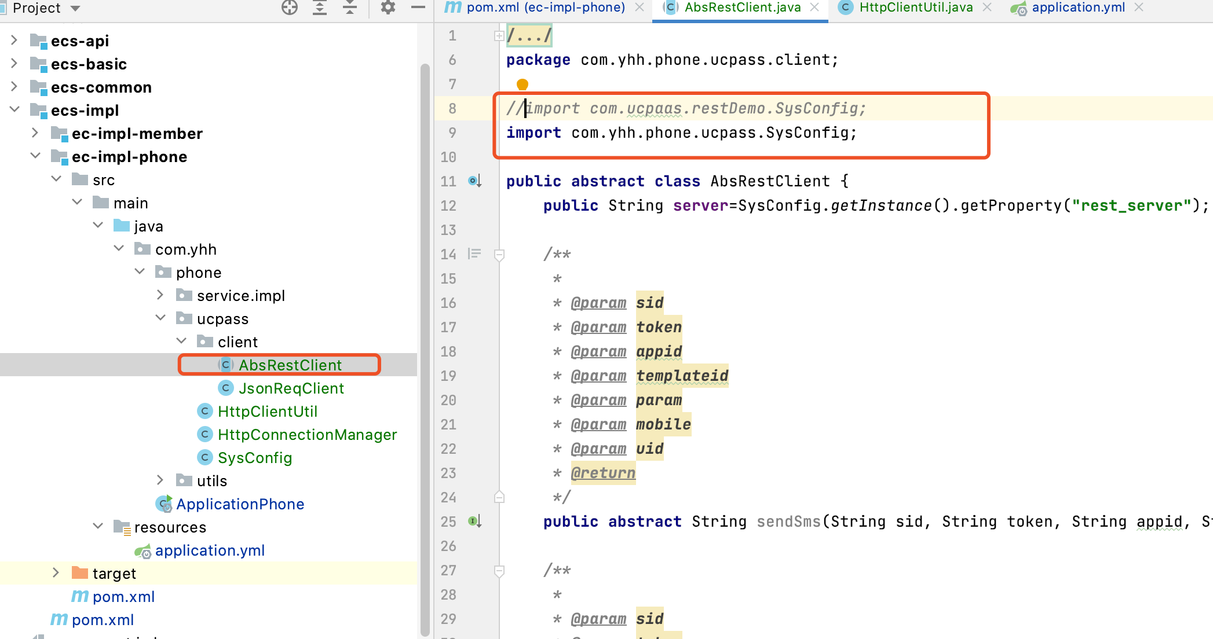Click the Project panel vertical scrollbar
The width and height of the screenshot is (1213, 639).
425,347
